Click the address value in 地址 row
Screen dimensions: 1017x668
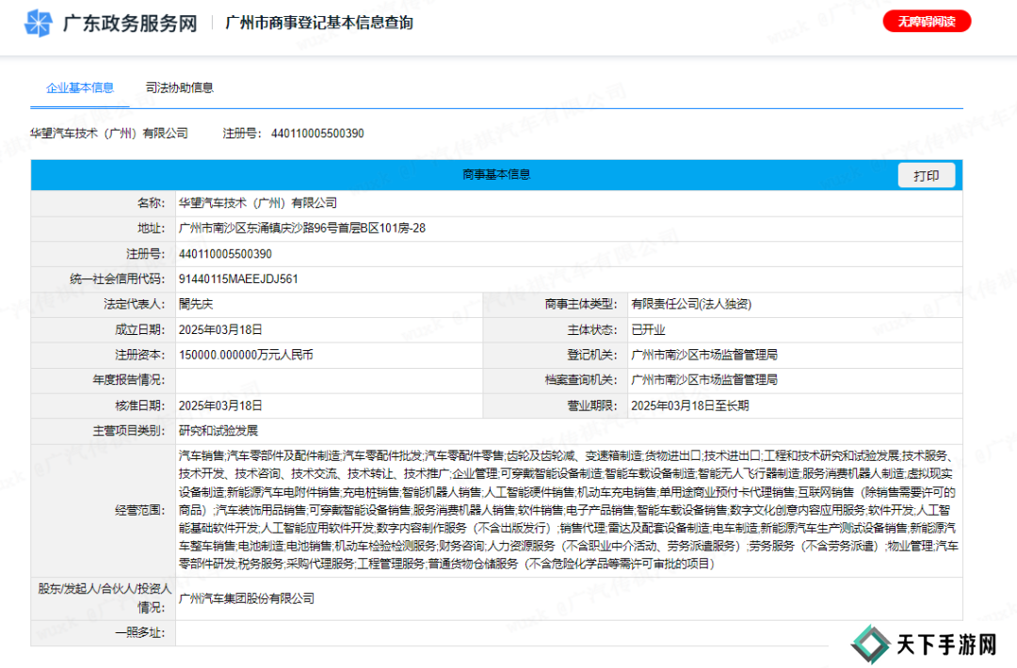click(x=302, y=229)
